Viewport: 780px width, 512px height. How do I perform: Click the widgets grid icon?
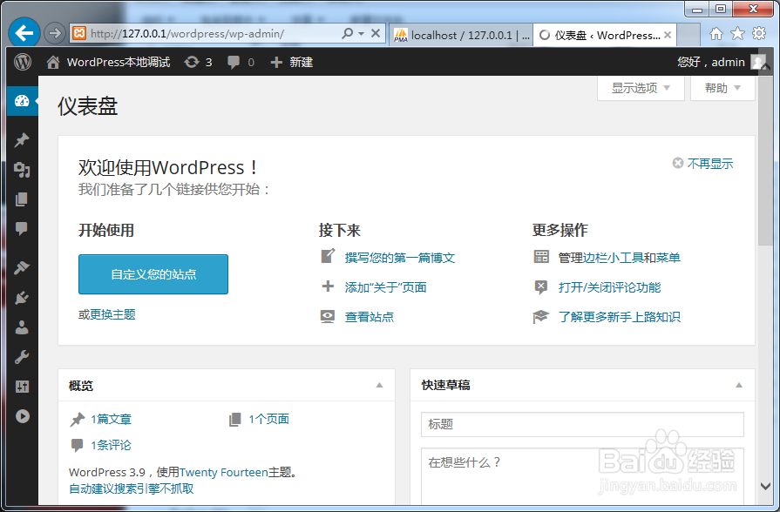[x=540, y=257]
